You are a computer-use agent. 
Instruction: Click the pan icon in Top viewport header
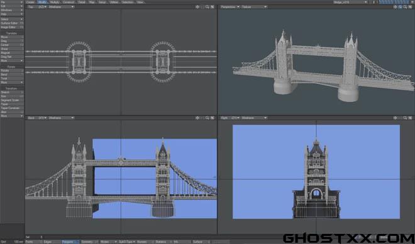click(x=197, y=7)
